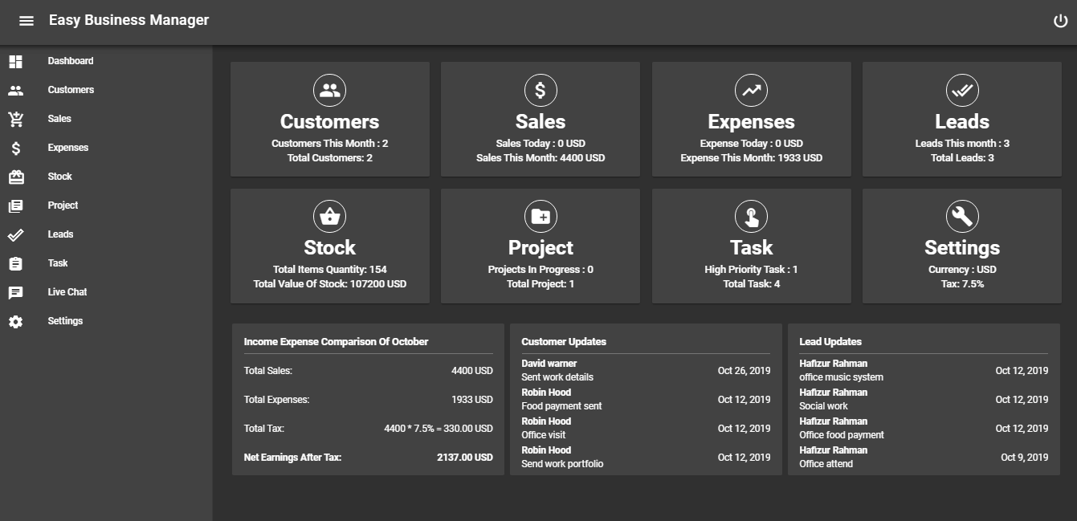Click the folder icon on the Project card

[540, 215]
